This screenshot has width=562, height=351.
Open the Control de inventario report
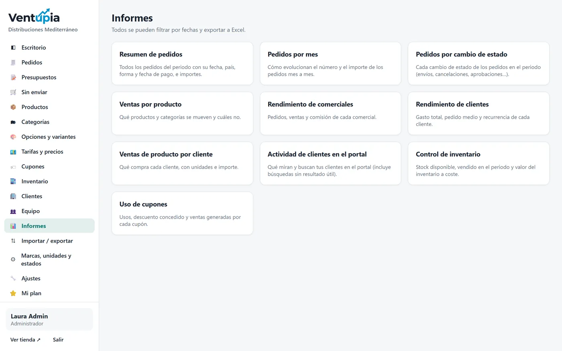click(x=479, y=163)
